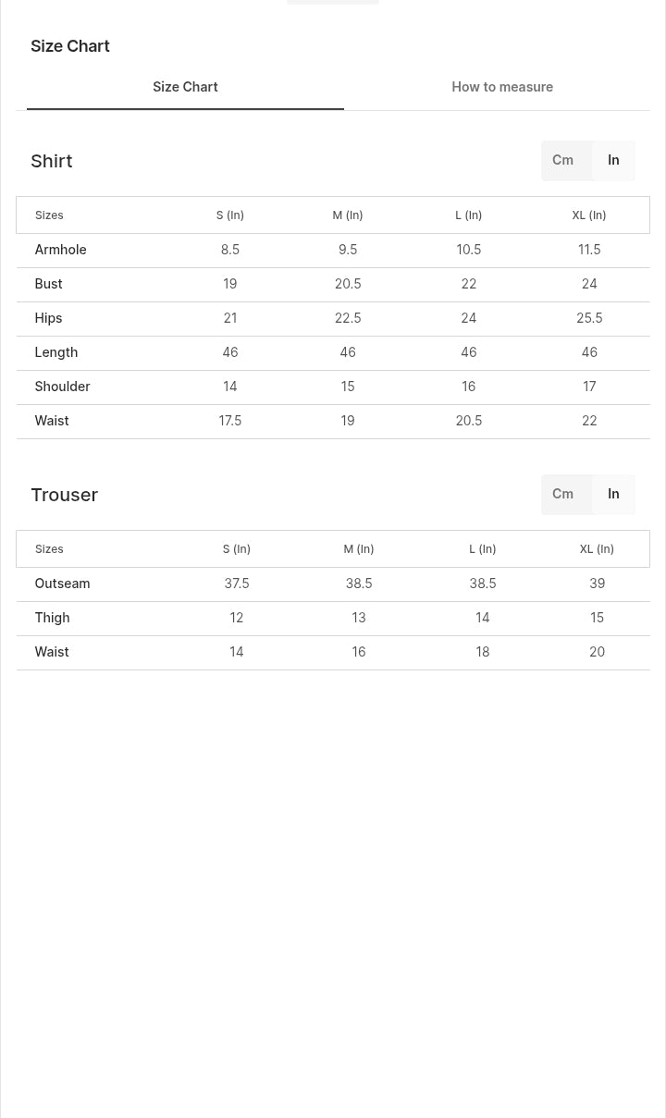Click the Shirt S (In) column header
This screenshot has height=1118, width=666.
[230, 215]
